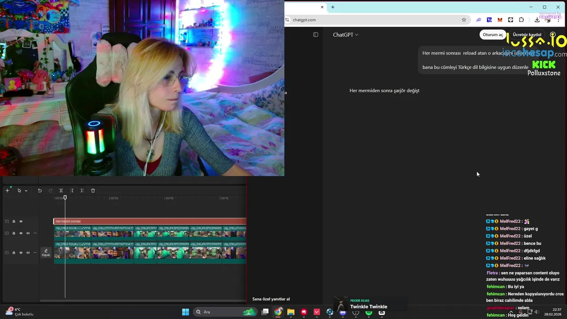Trim clip start to playhead
This screenshot has width=567, height=319.
tap(72, 191)
